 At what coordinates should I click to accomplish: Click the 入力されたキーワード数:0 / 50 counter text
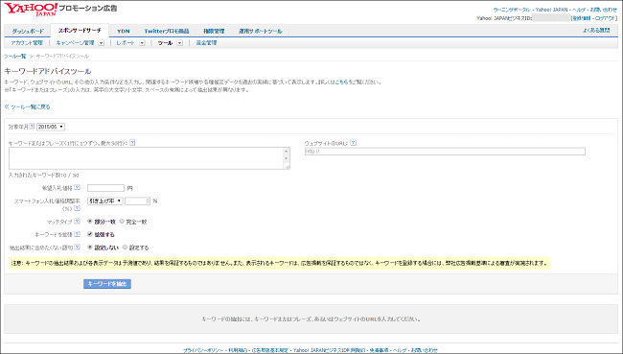[44, 175]
